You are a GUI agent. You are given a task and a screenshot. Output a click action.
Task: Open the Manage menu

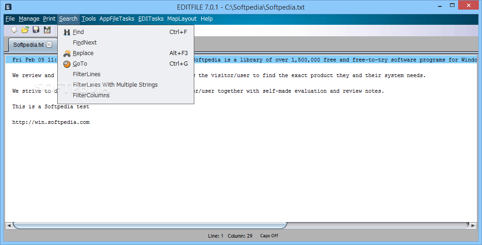point(29,19)
